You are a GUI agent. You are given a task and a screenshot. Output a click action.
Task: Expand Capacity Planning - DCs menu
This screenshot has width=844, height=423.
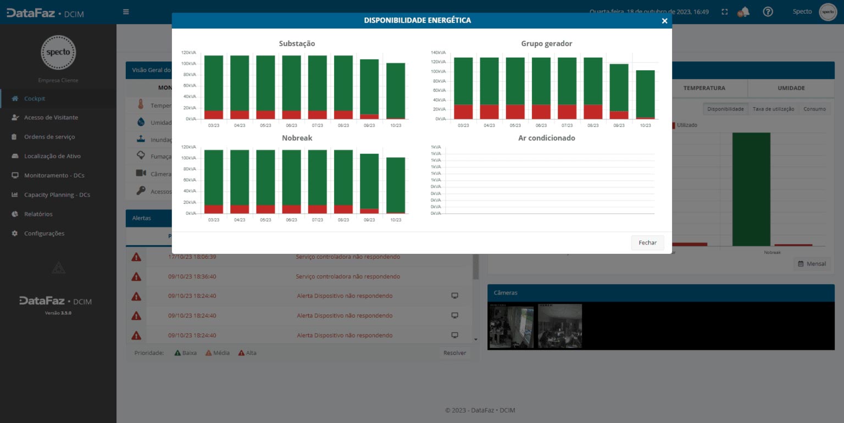(57, 195)
